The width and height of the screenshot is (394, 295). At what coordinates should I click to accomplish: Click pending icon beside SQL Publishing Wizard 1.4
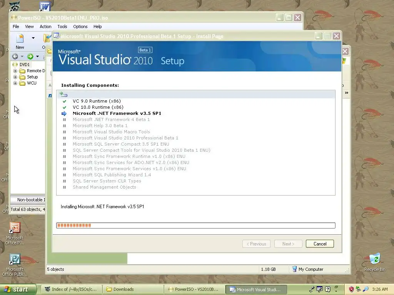click(x=64, y=175)
